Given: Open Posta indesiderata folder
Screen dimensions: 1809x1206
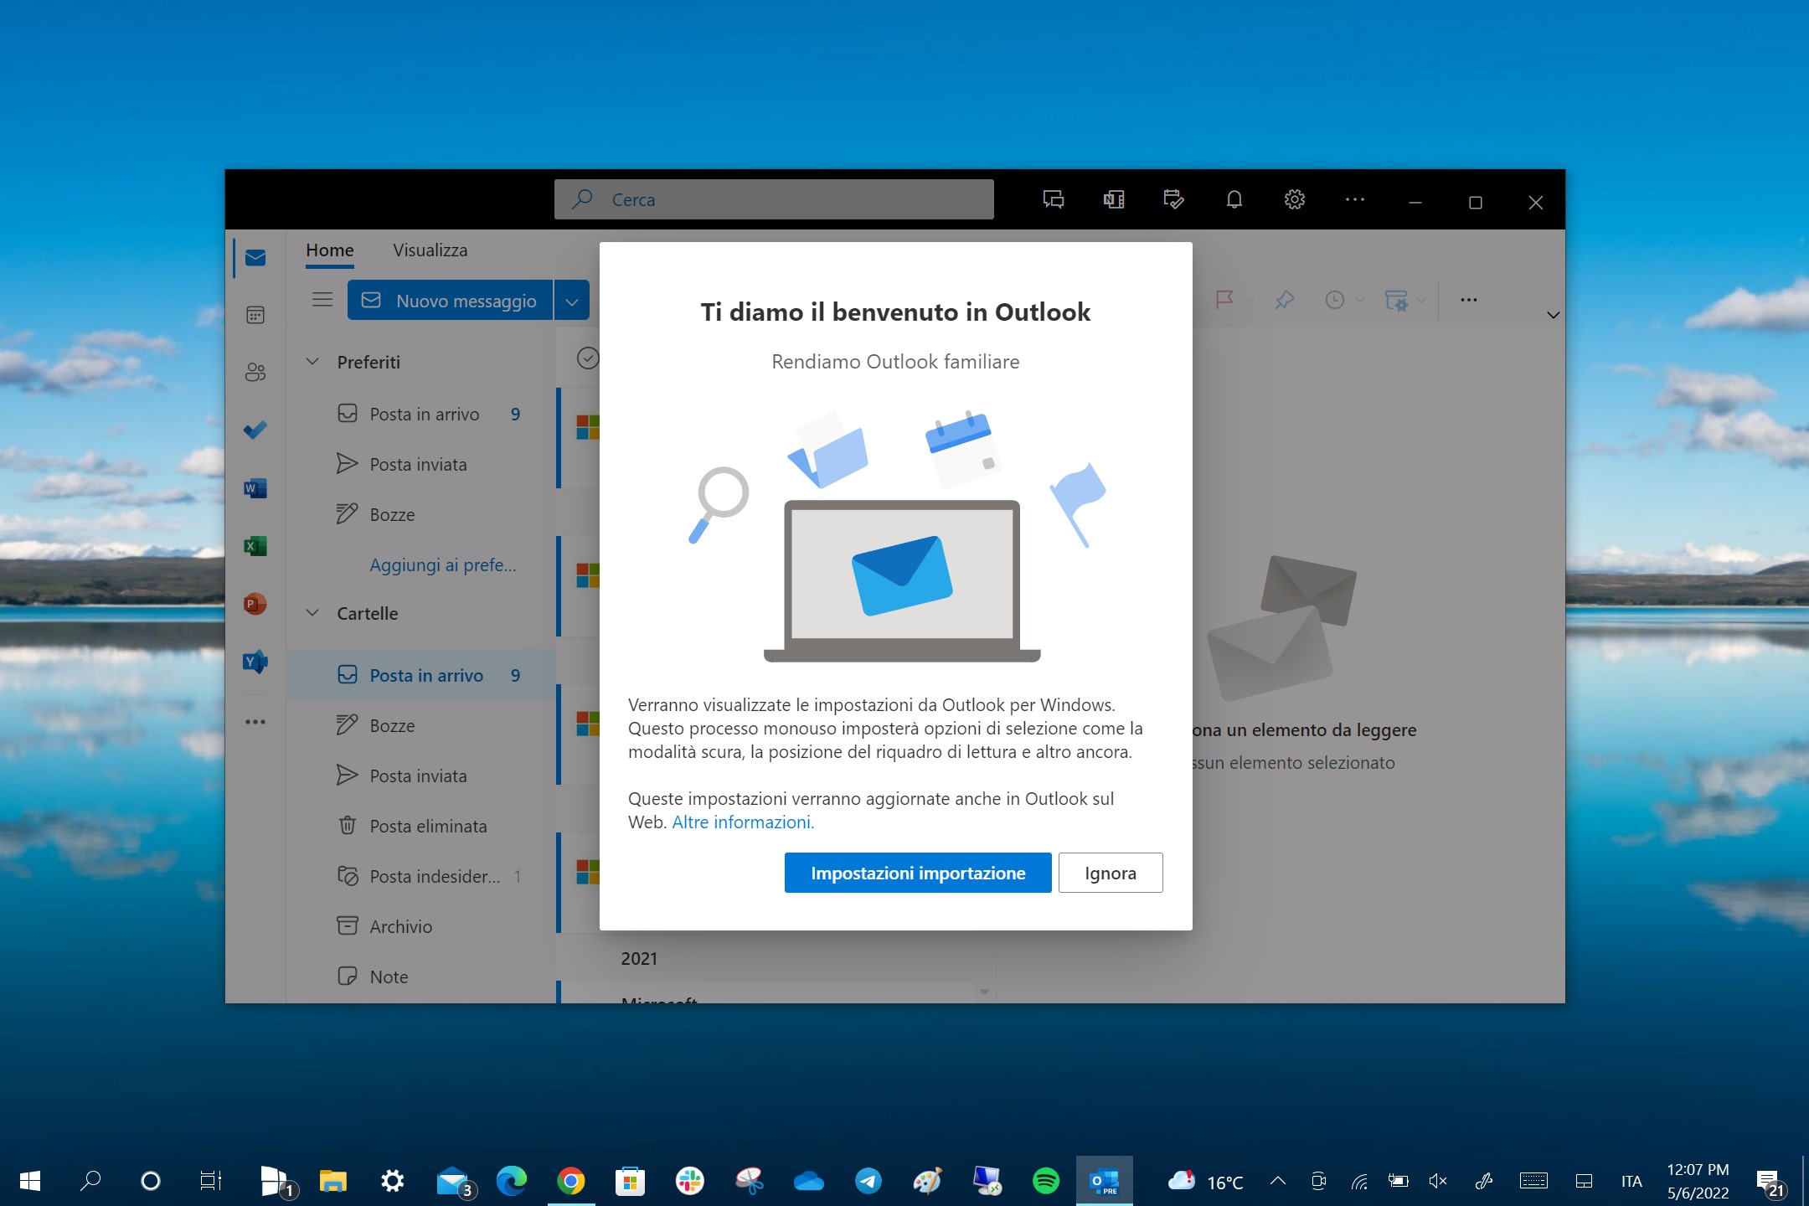Looking at the screenshot, I should coord(421,876).
